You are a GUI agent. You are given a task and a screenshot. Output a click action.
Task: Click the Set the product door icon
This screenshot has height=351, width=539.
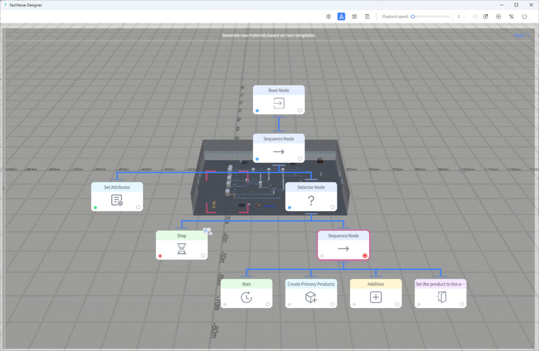tap(441, 297)
